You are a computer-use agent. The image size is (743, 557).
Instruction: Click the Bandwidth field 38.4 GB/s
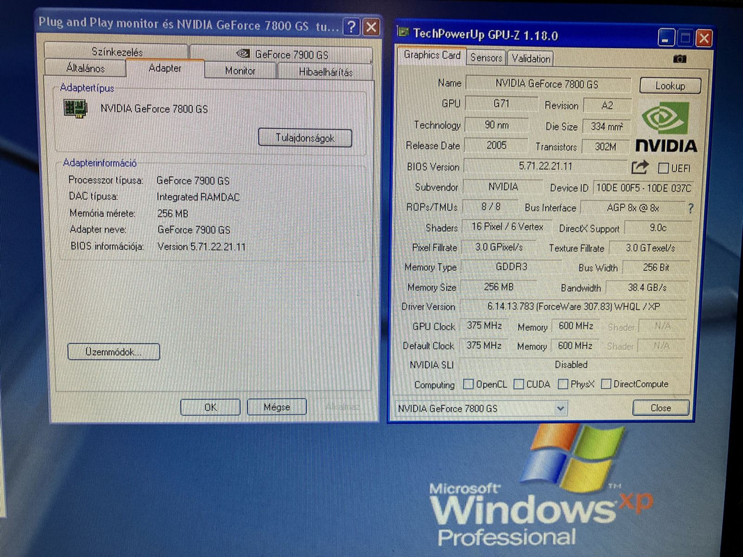pos(647,288)
